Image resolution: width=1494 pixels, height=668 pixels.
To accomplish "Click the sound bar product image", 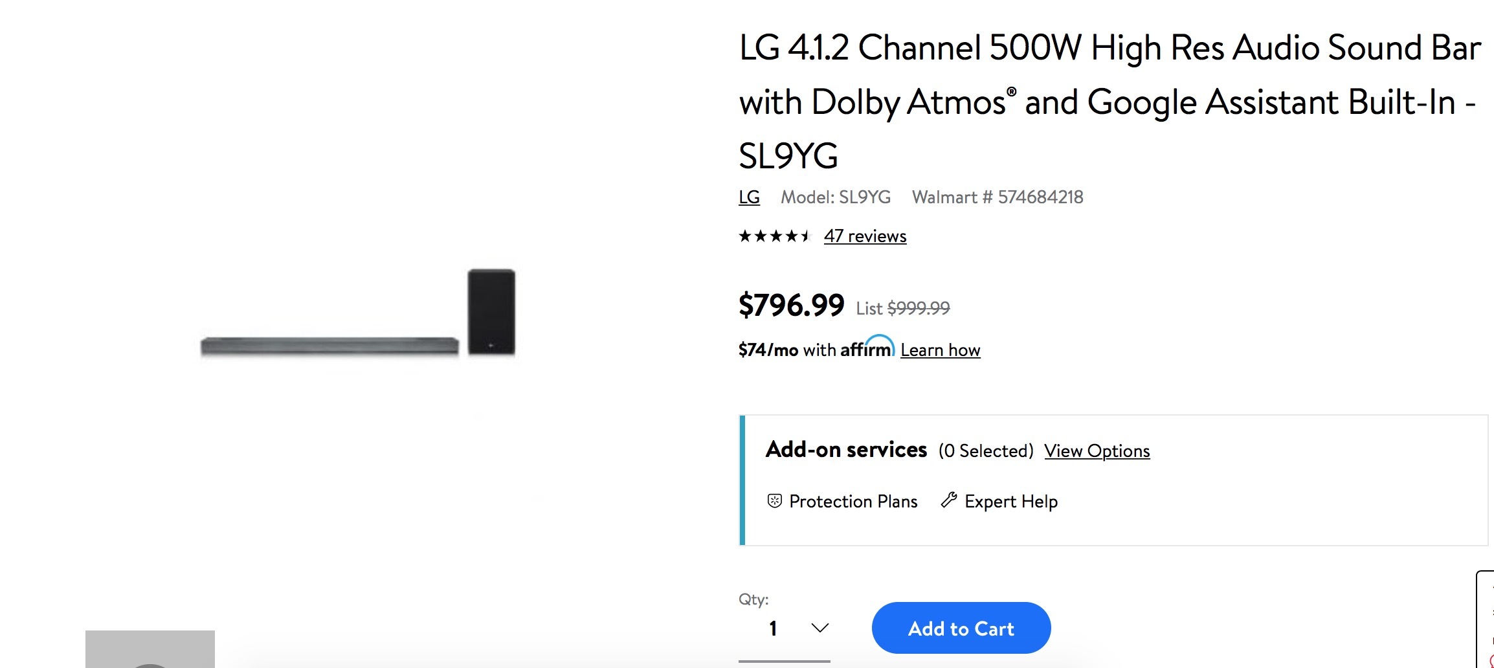I will pos(329,346).
